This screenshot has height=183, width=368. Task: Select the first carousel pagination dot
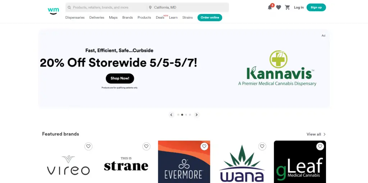click(x=178, y=115)
